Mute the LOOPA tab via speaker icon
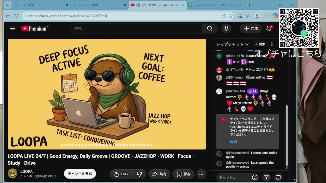The width and height of the screenshot is (326, 183). [138, 5]
